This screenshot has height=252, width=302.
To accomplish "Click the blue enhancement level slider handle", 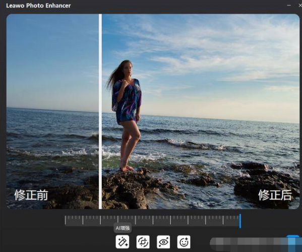I will coord(240,221).
